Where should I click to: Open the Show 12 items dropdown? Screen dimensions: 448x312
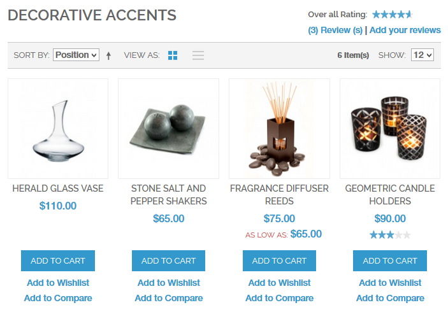[423, 55]
